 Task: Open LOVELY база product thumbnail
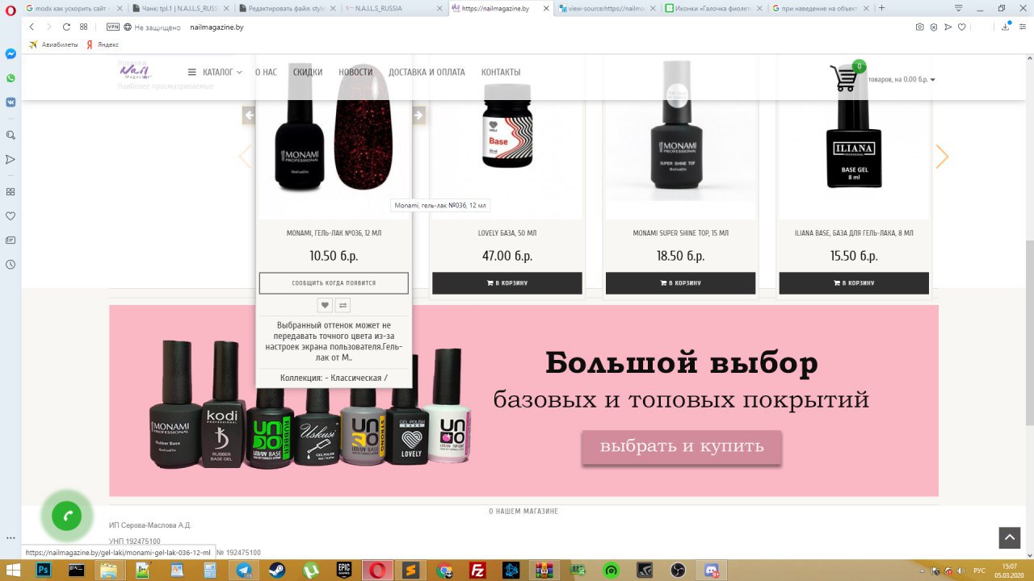507,136
